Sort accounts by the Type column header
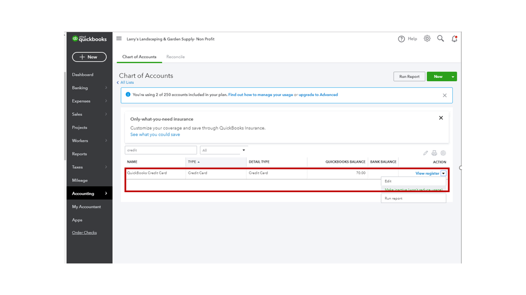The height and width of the screenshot is (295, 526). 193,162
